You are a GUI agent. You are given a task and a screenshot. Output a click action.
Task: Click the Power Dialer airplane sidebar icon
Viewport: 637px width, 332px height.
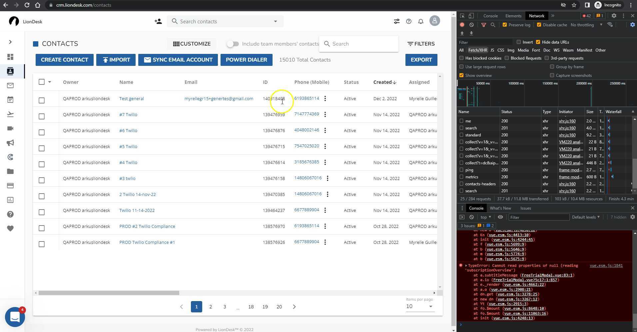click(10, 114)
